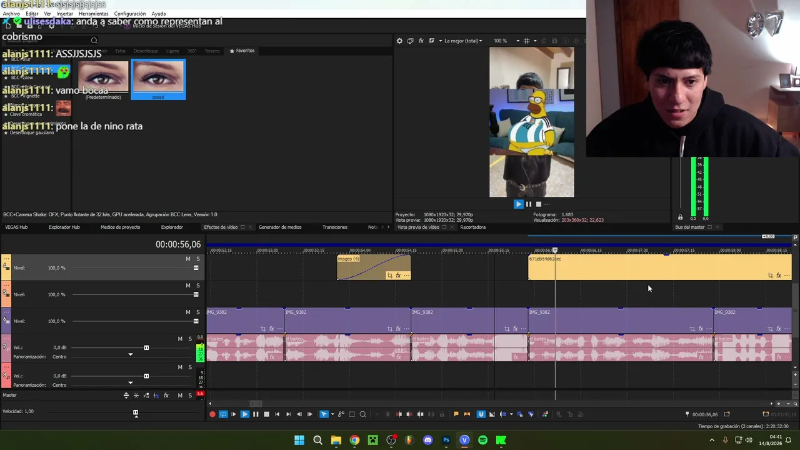Solo audio track 8
This screenshot has height=450, width=800.
point(190,367)
